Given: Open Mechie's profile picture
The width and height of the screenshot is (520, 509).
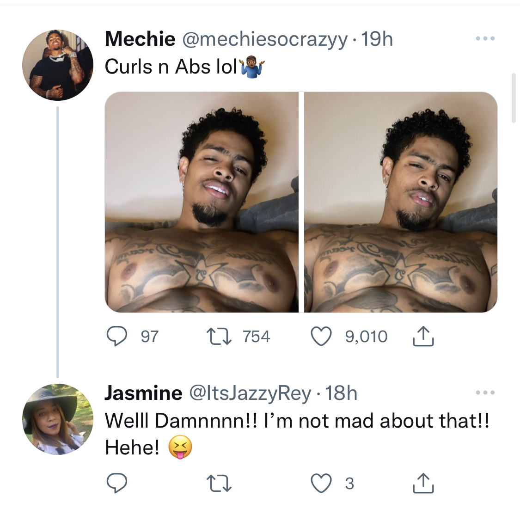Looking at the screenshot, I should (x=58, y=65).
